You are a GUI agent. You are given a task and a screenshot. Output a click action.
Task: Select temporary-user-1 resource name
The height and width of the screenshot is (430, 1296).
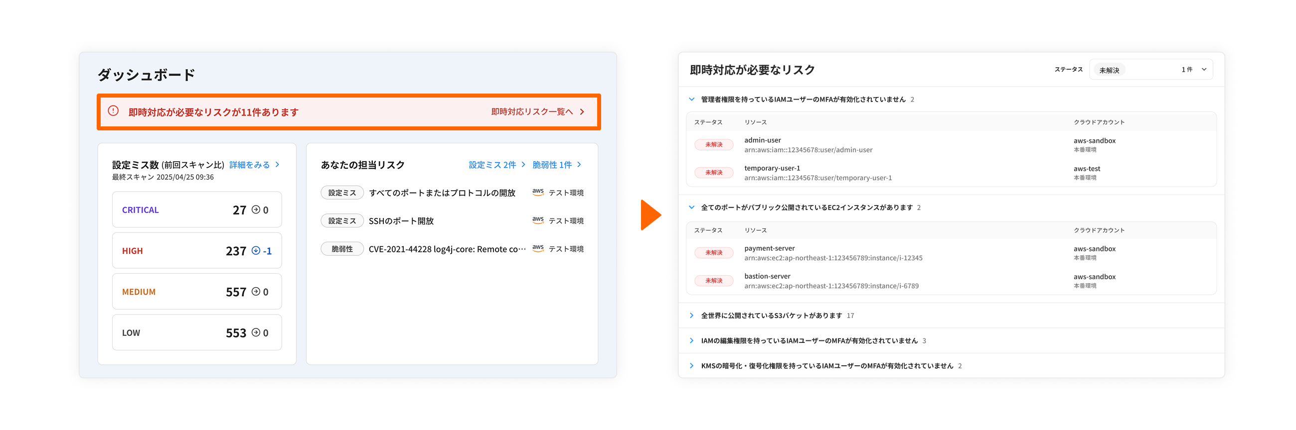tap(772, 168)
